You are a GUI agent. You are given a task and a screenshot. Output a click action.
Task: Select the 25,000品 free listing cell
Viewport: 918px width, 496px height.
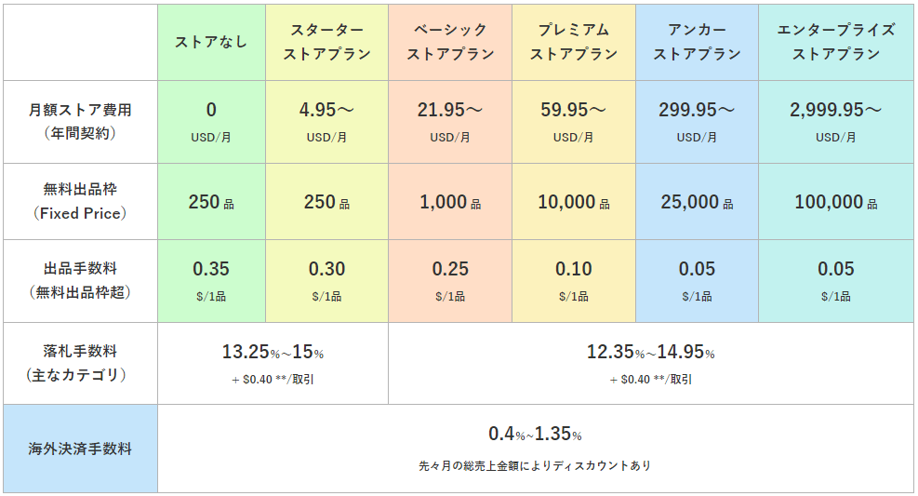[697, 202]
